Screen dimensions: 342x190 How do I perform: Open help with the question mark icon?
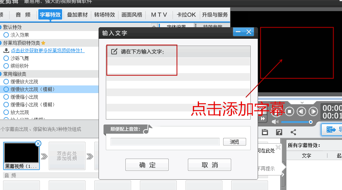(279, 132)
